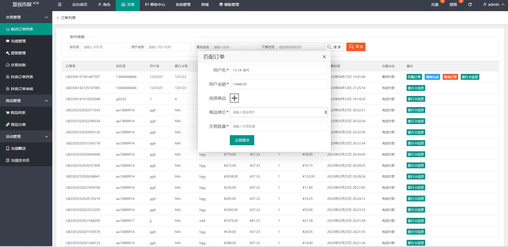Open 提现管理 in the sidebar
The width and height of the screenshot is (508, 247).
point(18,53)
